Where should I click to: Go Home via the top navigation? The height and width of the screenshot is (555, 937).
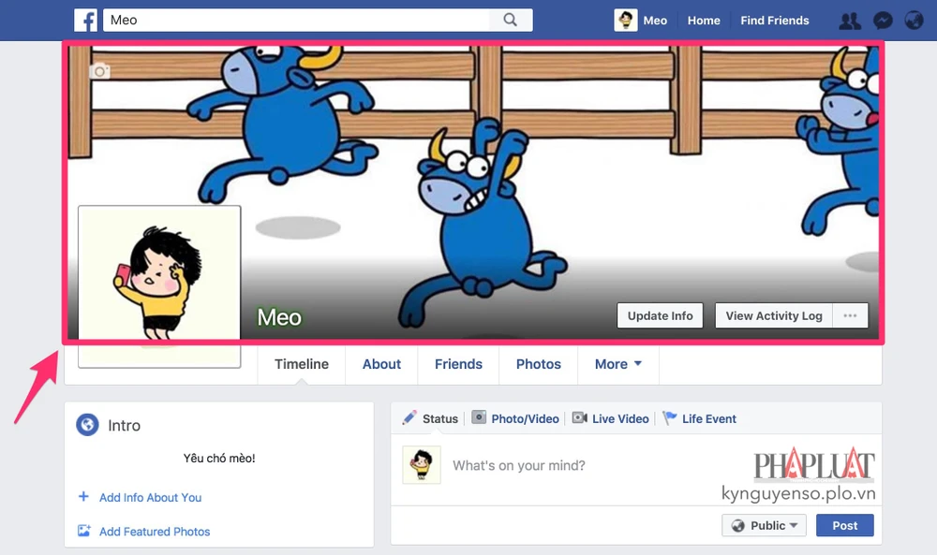tap(703, 20)
